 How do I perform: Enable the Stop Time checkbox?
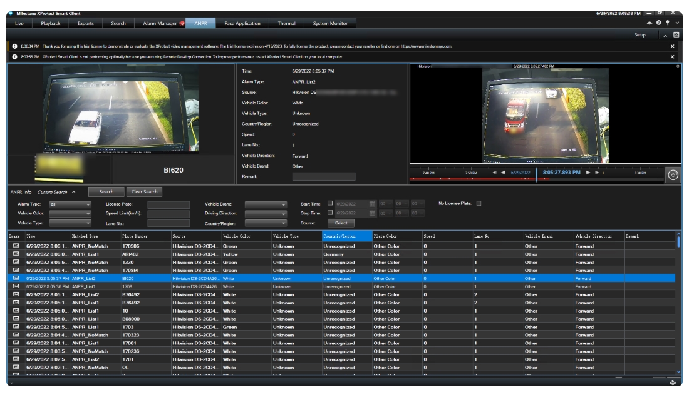(330, 213)
